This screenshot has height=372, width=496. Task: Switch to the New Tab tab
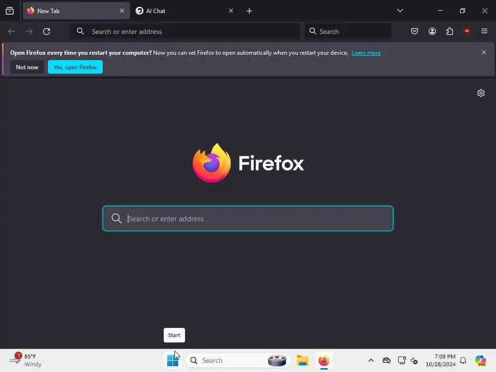coord(76,11)
